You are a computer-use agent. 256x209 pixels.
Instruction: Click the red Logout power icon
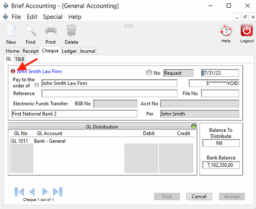click(x=247, y=30)
